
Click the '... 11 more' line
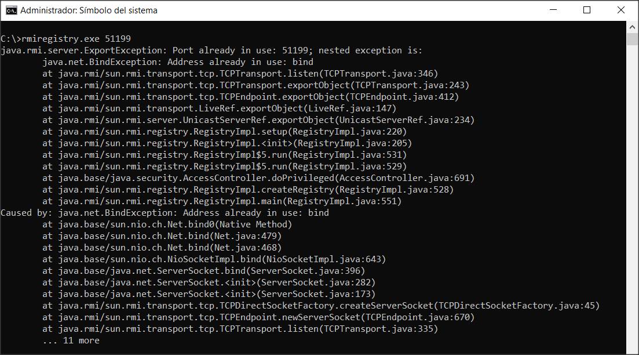click(x=71, y=340)
